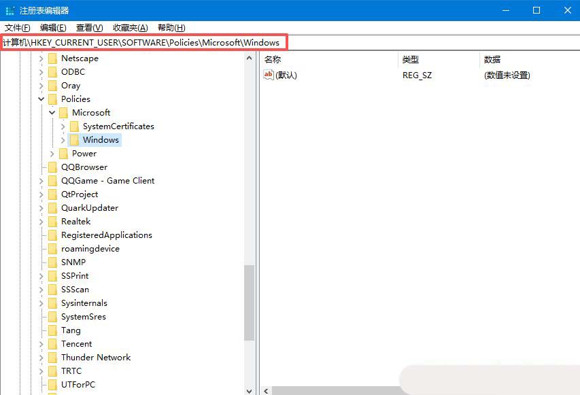Screen dimensions: 580x395
Task: Click the tree scrollbar up arrow
Action: click(x=249, y=58)
